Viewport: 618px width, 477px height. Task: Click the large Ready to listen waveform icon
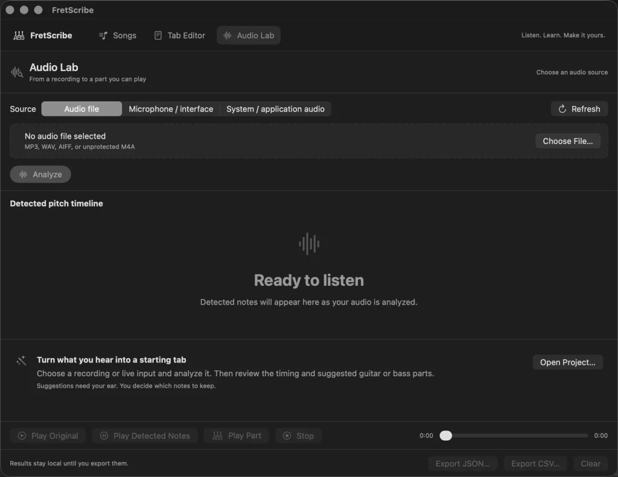click(309, 244)
